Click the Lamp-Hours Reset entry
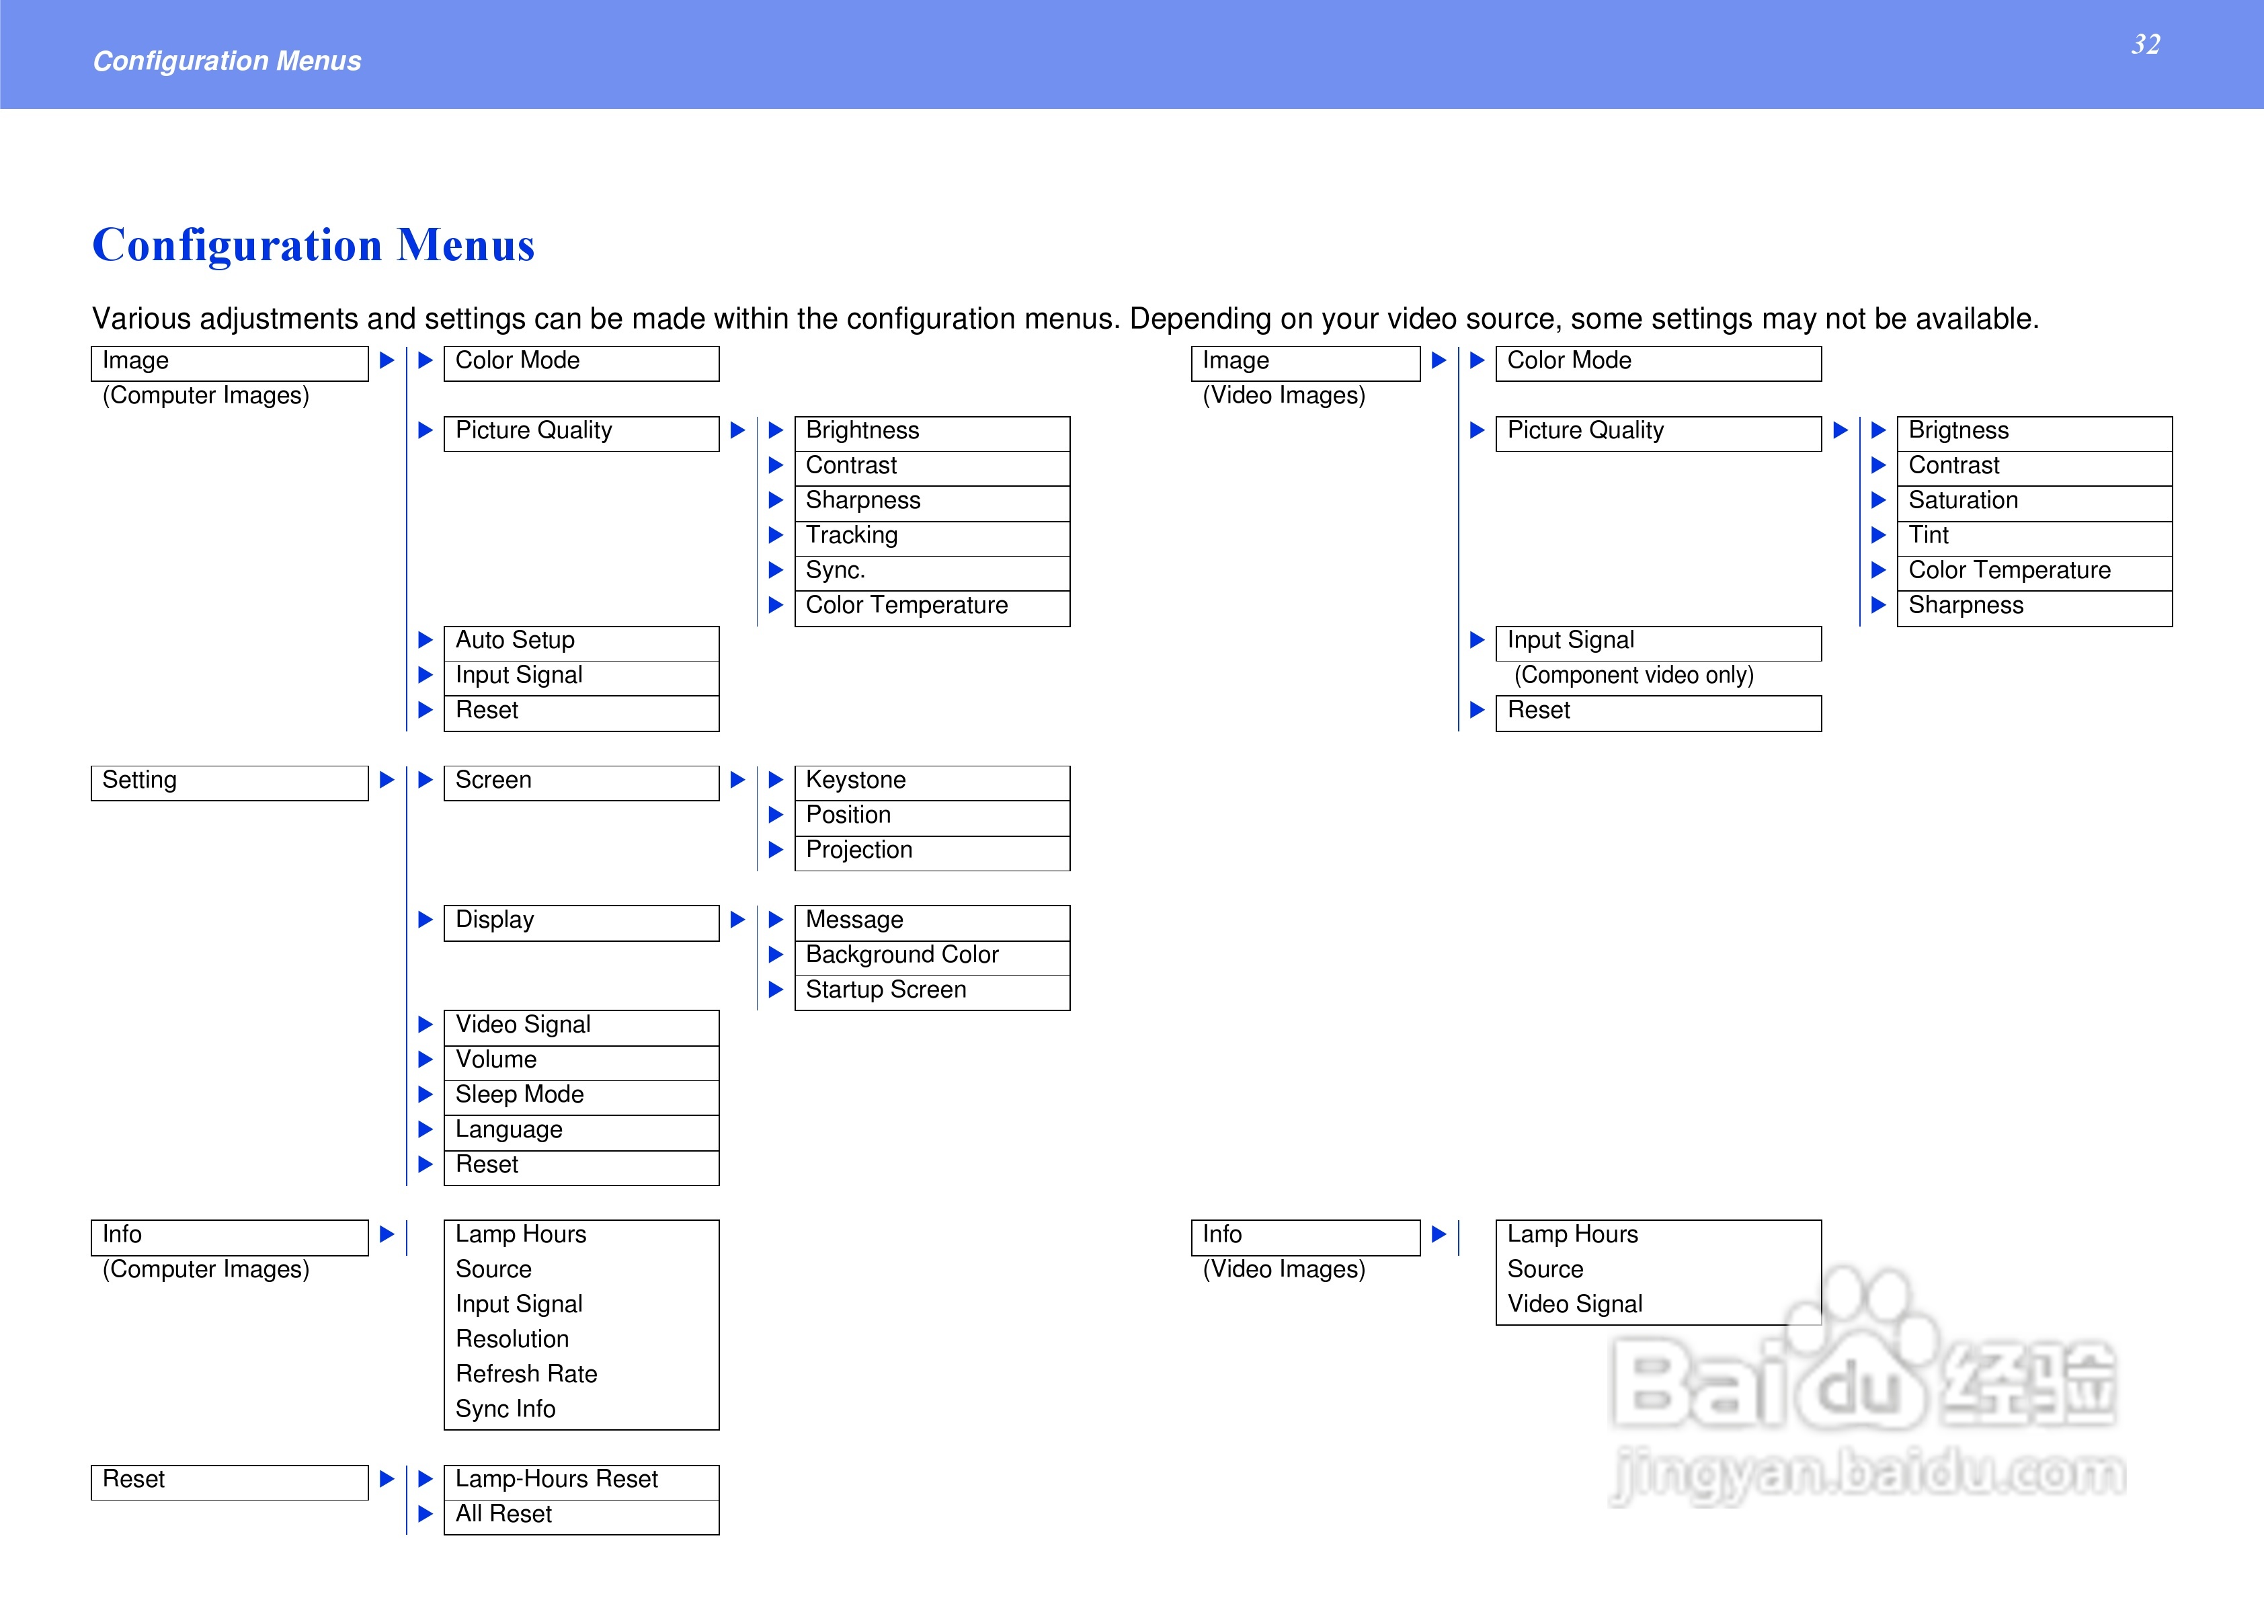The height and width of the screenshot is (1600, 2264). [581, 1480]
